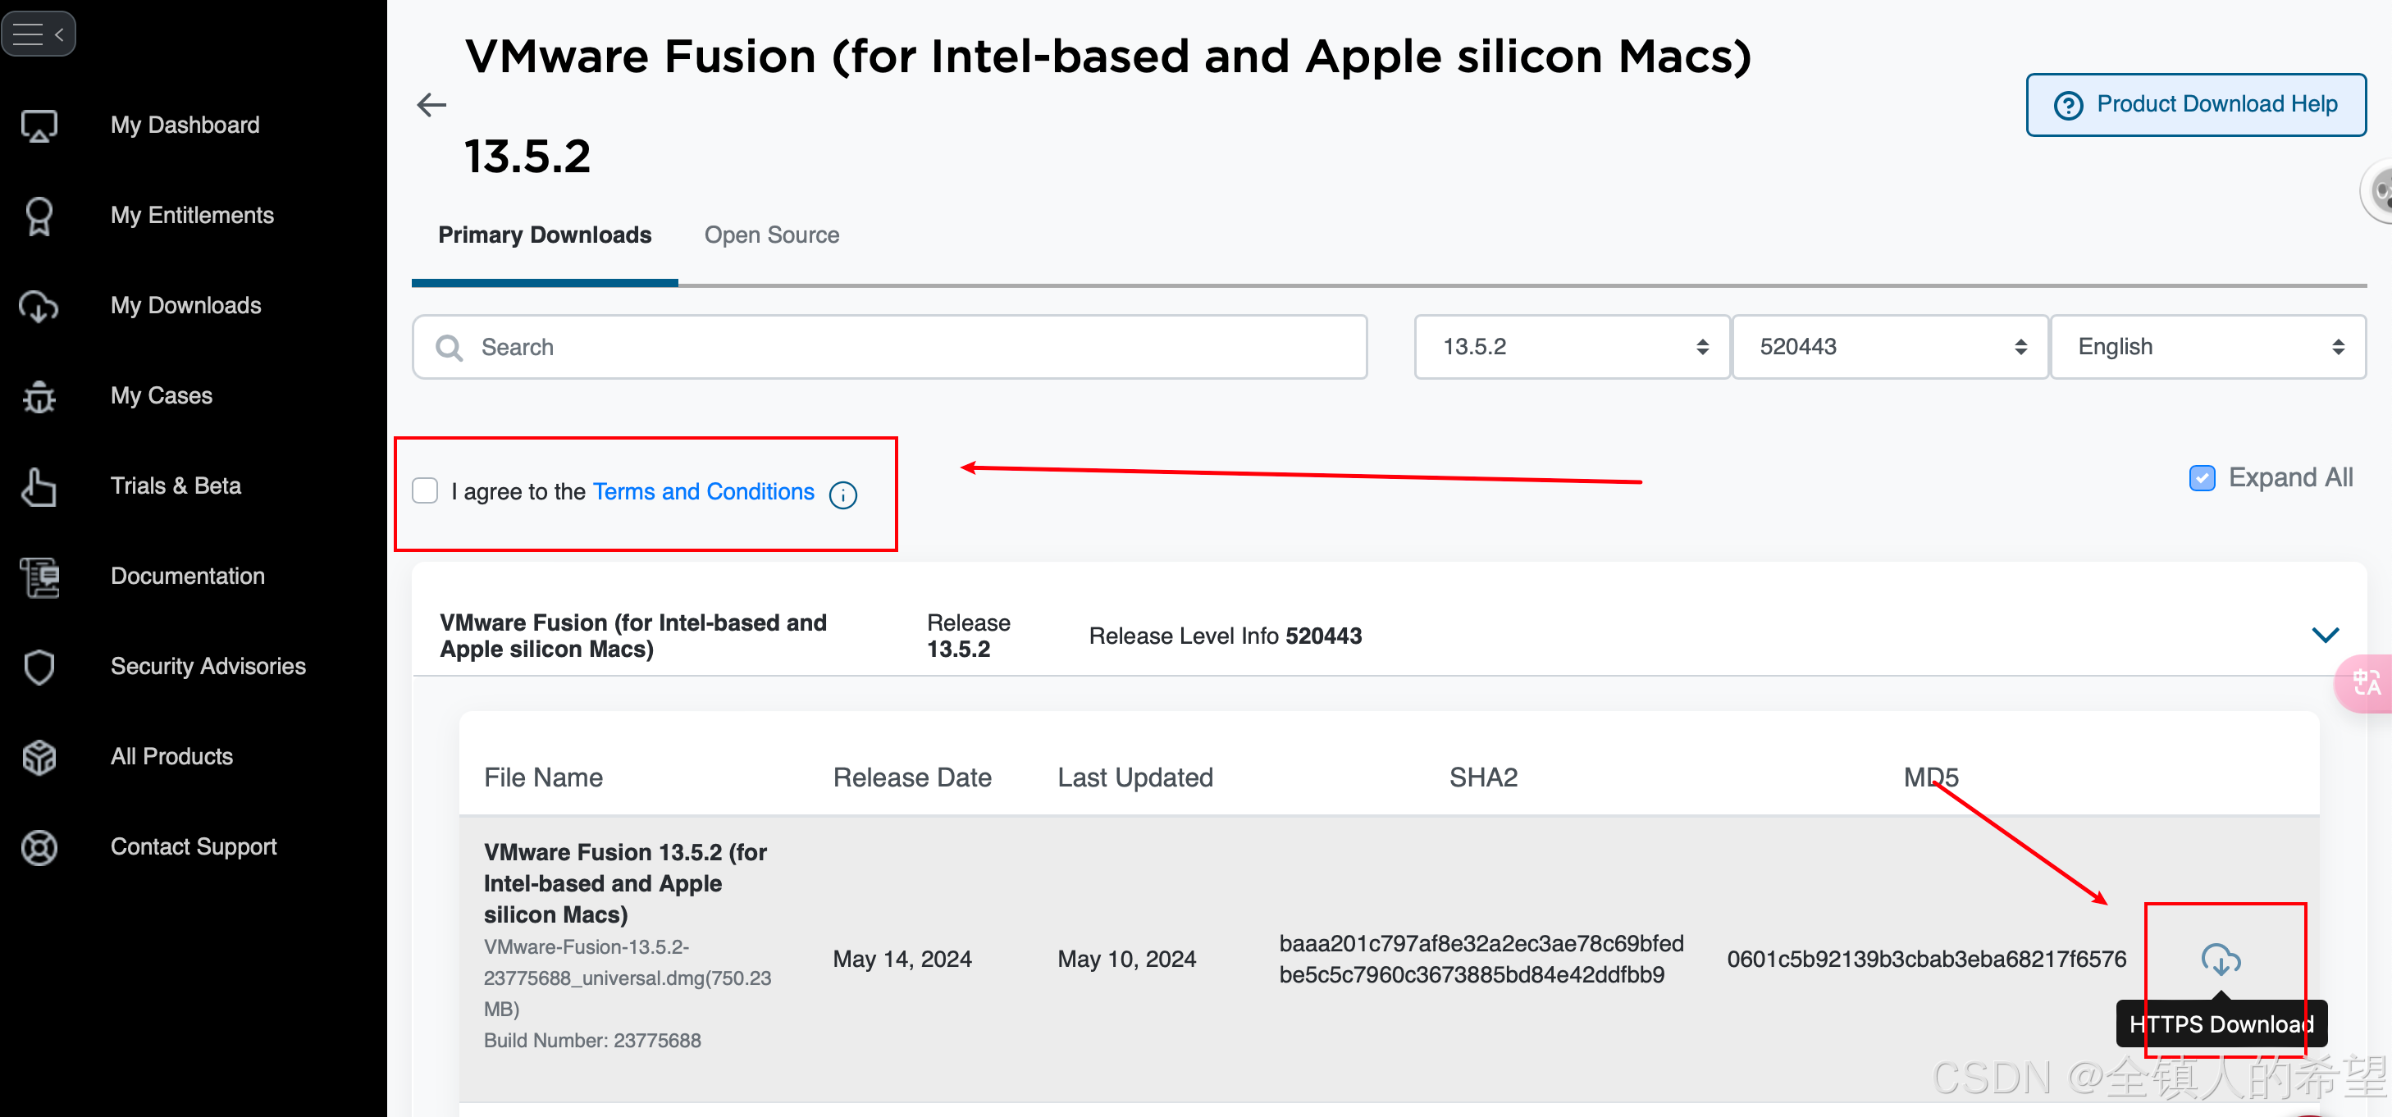Open My Cases menu item
The height and width of the screenshot is (1117, 2392).
click(162, 395)
